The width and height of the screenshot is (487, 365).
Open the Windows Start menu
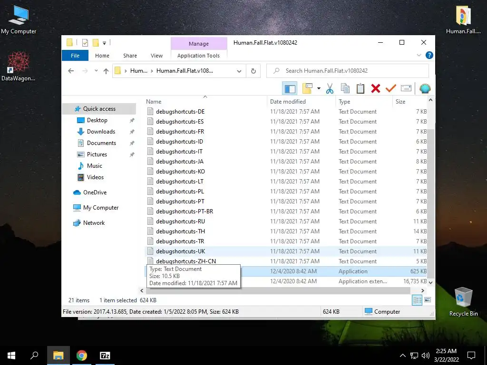point(11,355)
